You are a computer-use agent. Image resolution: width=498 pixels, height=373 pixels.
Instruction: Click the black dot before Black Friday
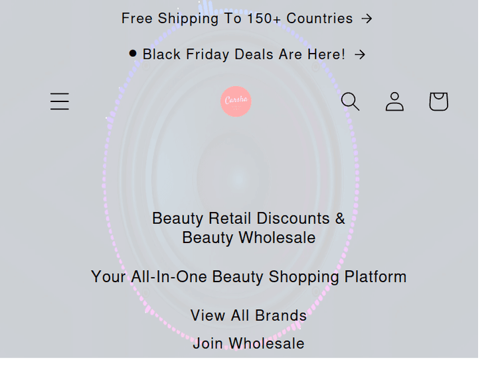(133, 54)
